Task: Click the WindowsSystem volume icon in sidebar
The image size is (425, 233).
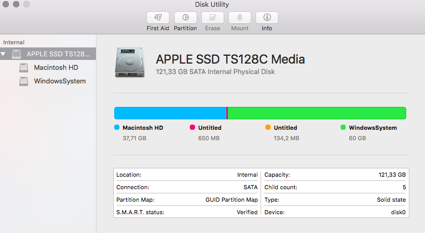Action: 23,81
